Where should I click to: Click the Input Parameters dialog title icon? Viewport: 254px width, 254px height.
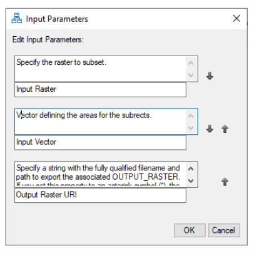(17, 18)
